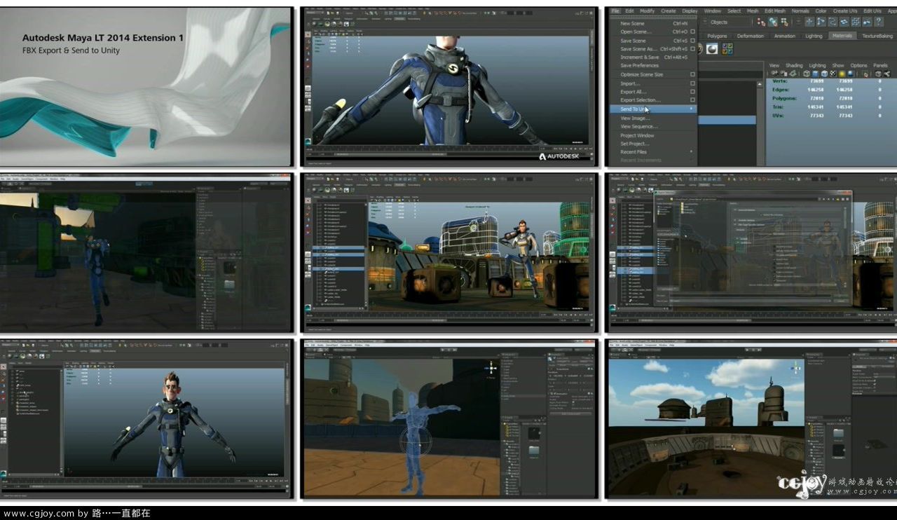Click scene gizmo in Unity blue-figure thumbnail
The height and width of the screenshot is (520, 897).
point(491,367)
